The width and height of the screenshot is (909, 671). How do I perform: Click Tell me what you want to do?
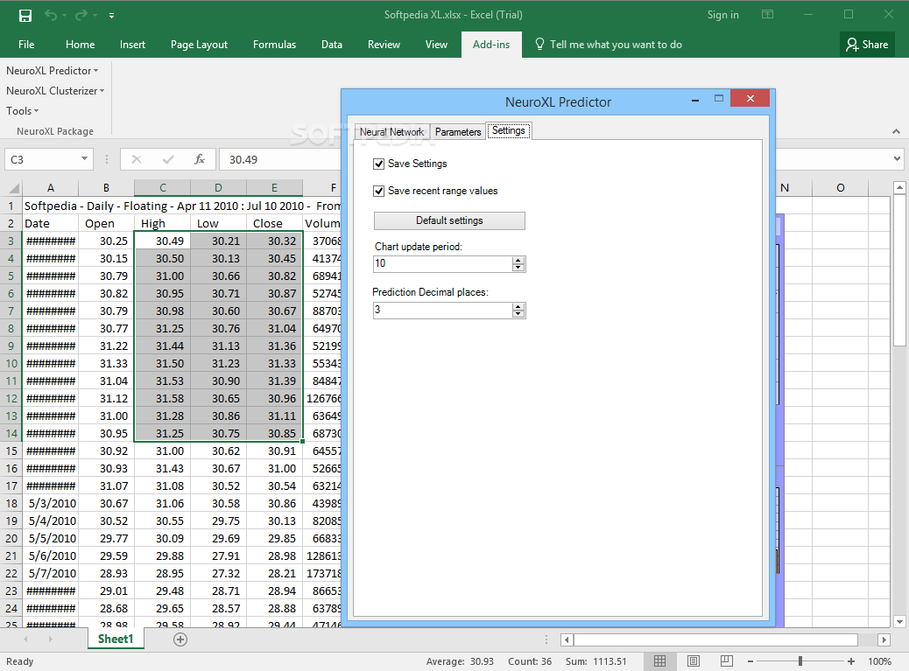(609, 44)
